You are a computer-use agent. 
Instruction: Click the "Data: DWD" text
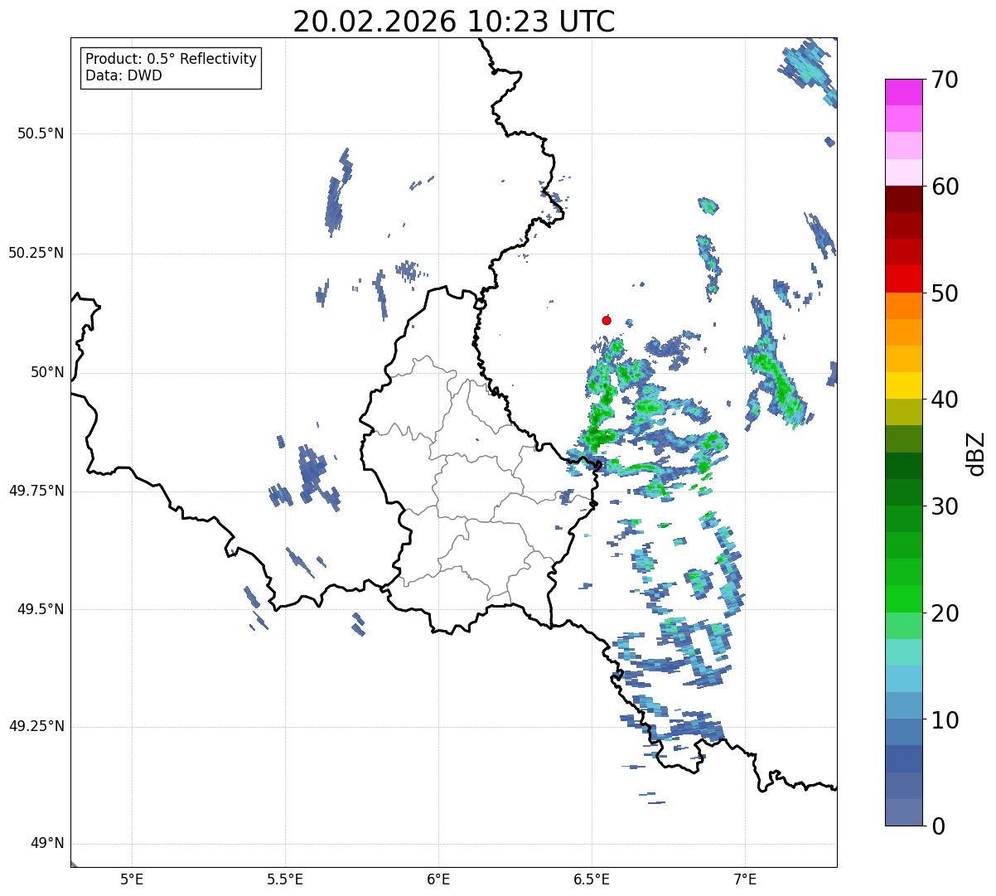[x=124, y=75]
